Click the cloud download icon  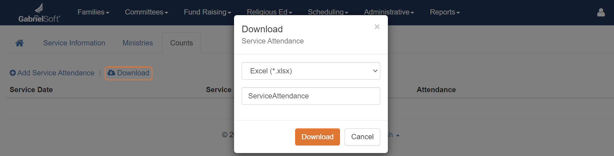point(112,72)
